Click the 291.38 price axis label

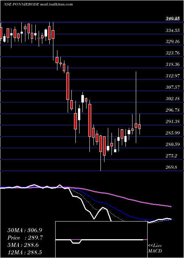click(172, 122)
